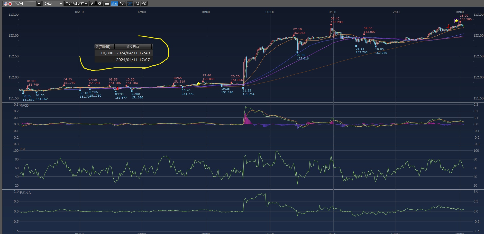The width and height of the screenshot is (484, 234).
Task: Click the red arrow marker near 09:30
Action: pyautogui.click(x=118, y=88)
